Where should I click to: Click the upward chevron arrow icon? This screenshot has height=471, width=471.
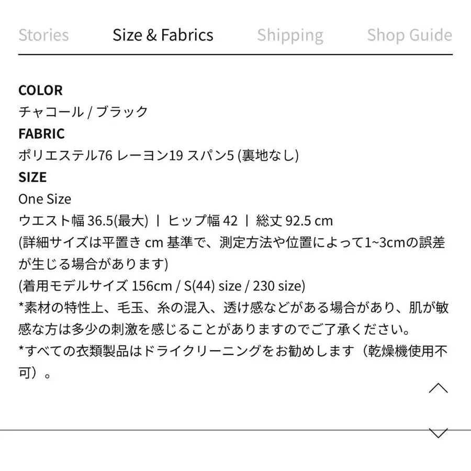click(438, 388)
